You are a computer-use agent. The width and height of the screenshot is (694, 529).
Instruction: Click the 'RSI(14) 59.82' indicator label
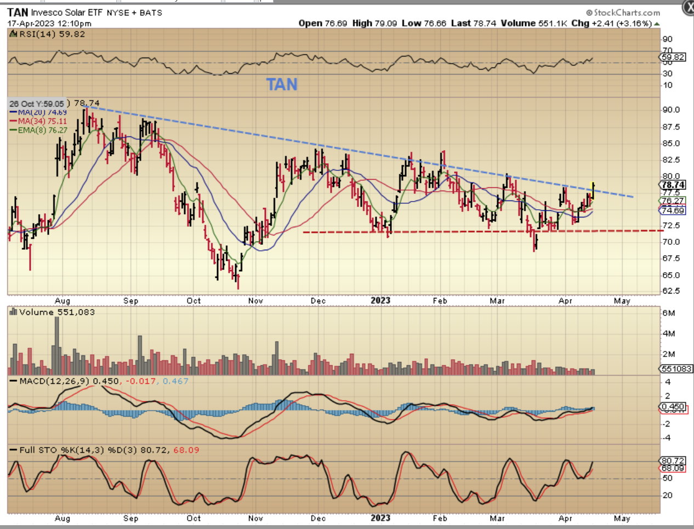tap(52, 34)
